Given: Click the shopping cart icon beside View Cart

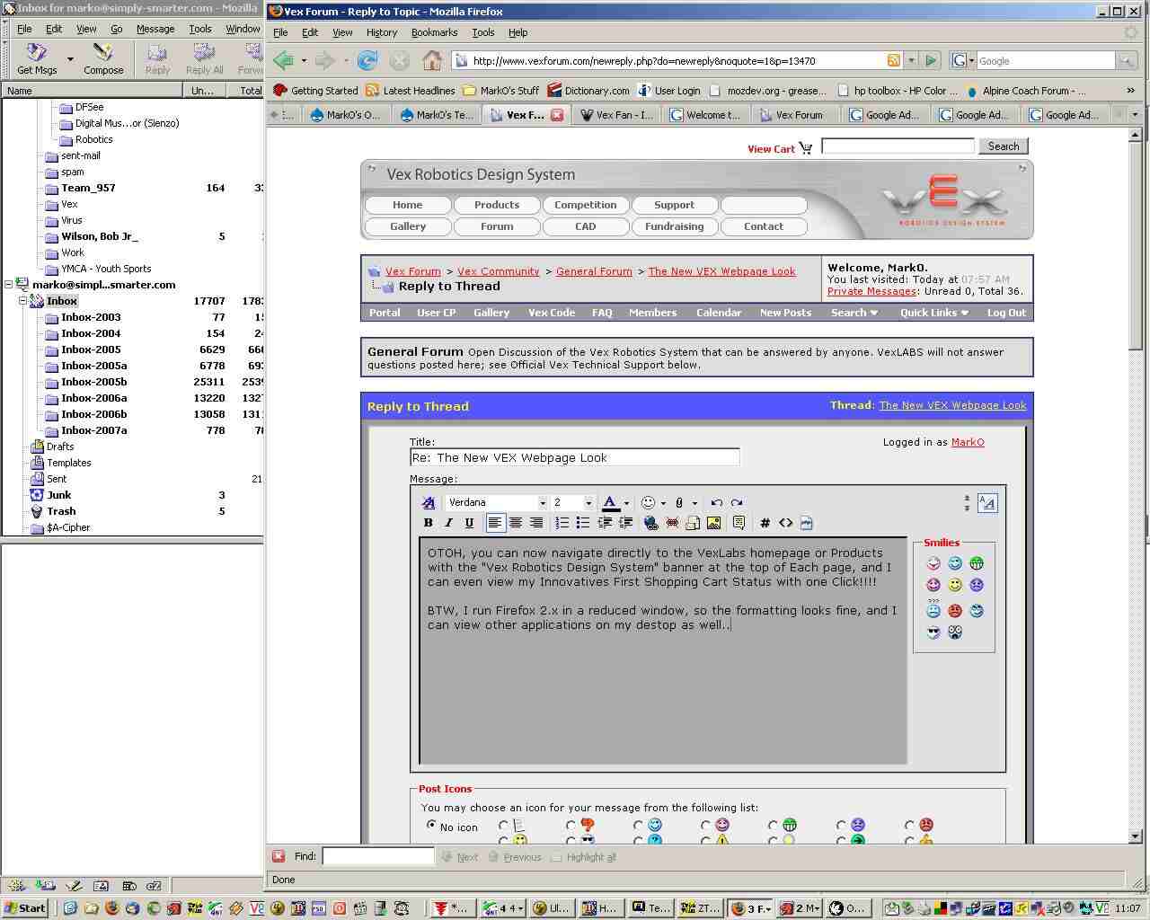Looking at the screenshot, I should tap(806, 148).
